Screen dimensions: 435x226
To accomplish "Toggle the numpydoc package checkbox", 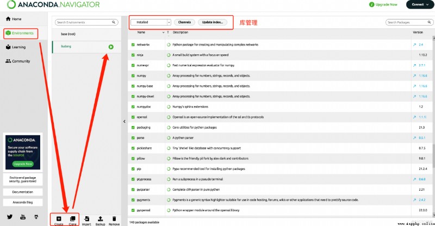I will (133, 107).
